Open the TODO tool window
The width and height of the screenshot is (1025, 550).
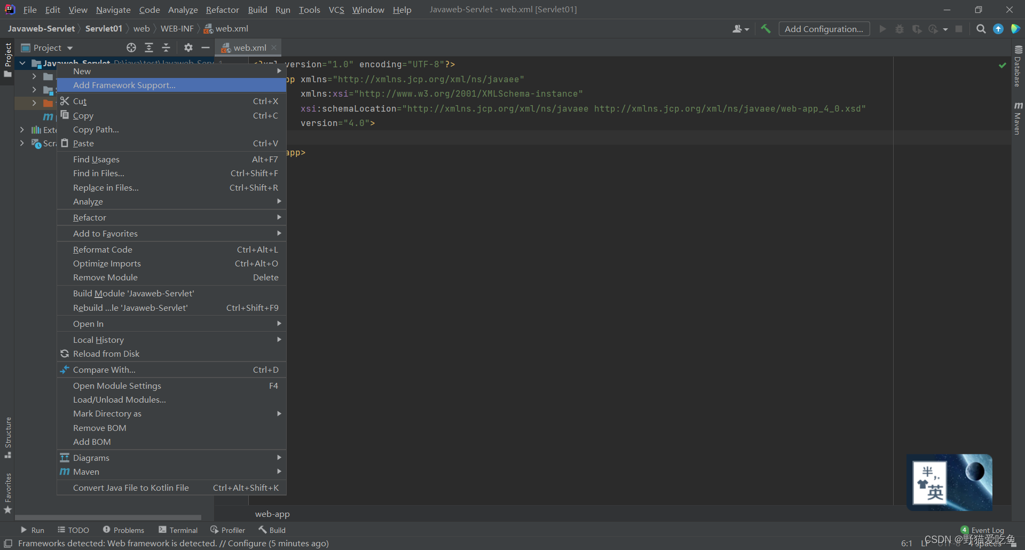tap(74, 530)
